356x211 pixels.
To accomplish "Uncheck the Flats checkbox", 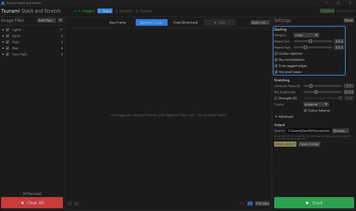I will coord(7,42).
